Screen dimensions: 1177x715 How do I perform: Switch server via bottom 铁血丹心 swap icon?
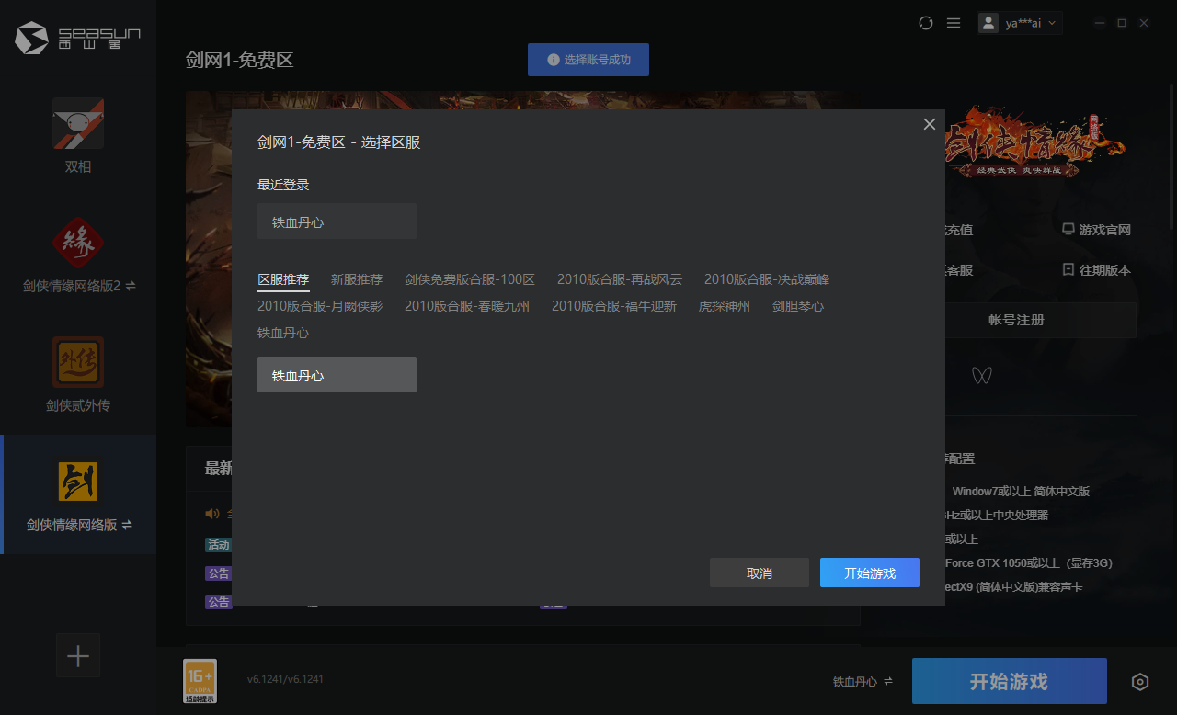888,682
